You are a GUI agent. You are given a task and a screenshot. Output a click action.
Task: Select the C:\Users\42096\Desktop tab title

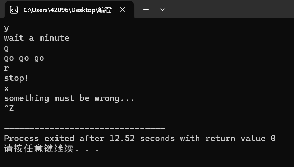point(68,10)
